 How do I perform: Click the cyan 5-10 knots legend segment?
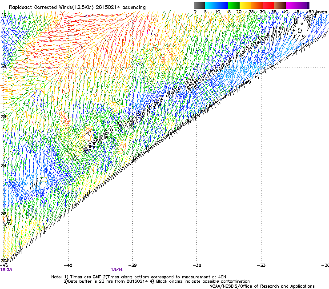[211, 5]
